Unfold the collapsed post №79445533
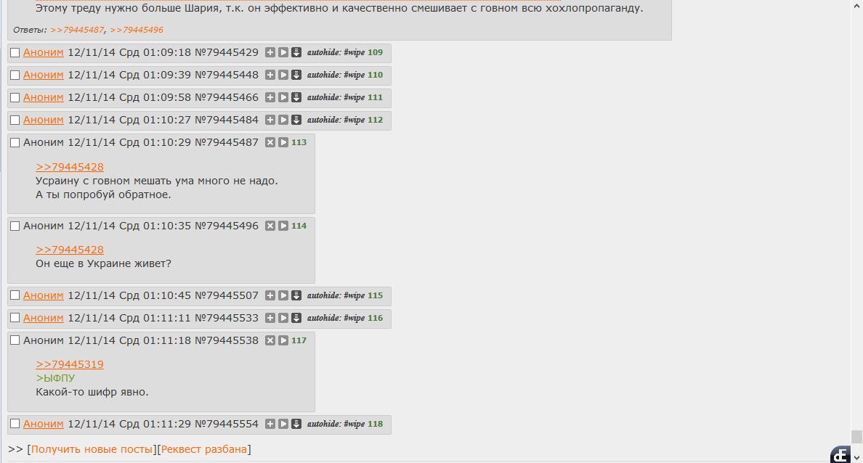 coord(270,318)
